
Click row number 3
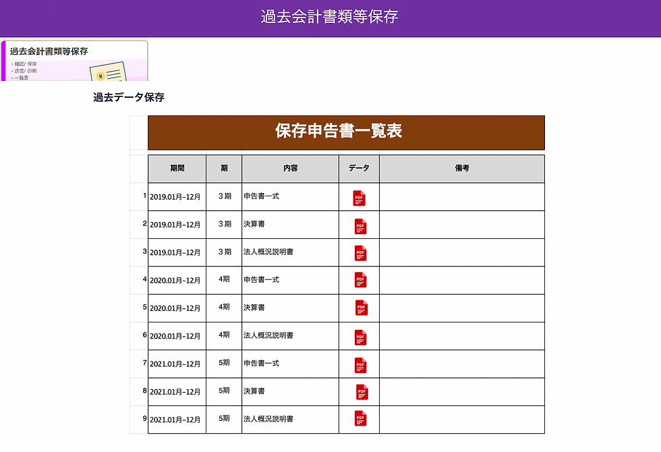coord(144,251)
